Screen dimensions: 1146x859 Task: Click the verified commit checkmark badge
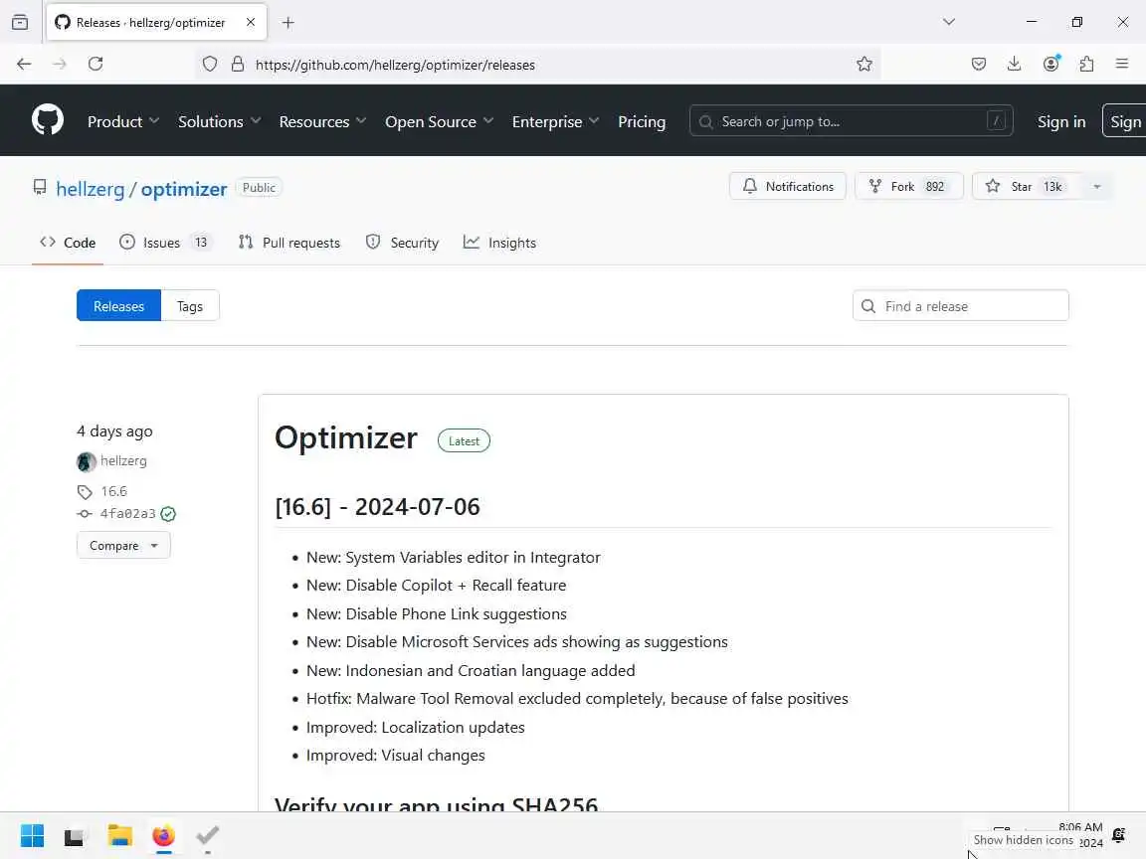click(168, 514)
